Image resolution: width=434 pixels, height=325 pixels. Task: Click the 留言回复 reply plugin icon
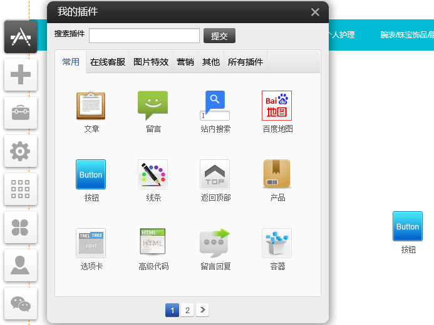point(215,243)
